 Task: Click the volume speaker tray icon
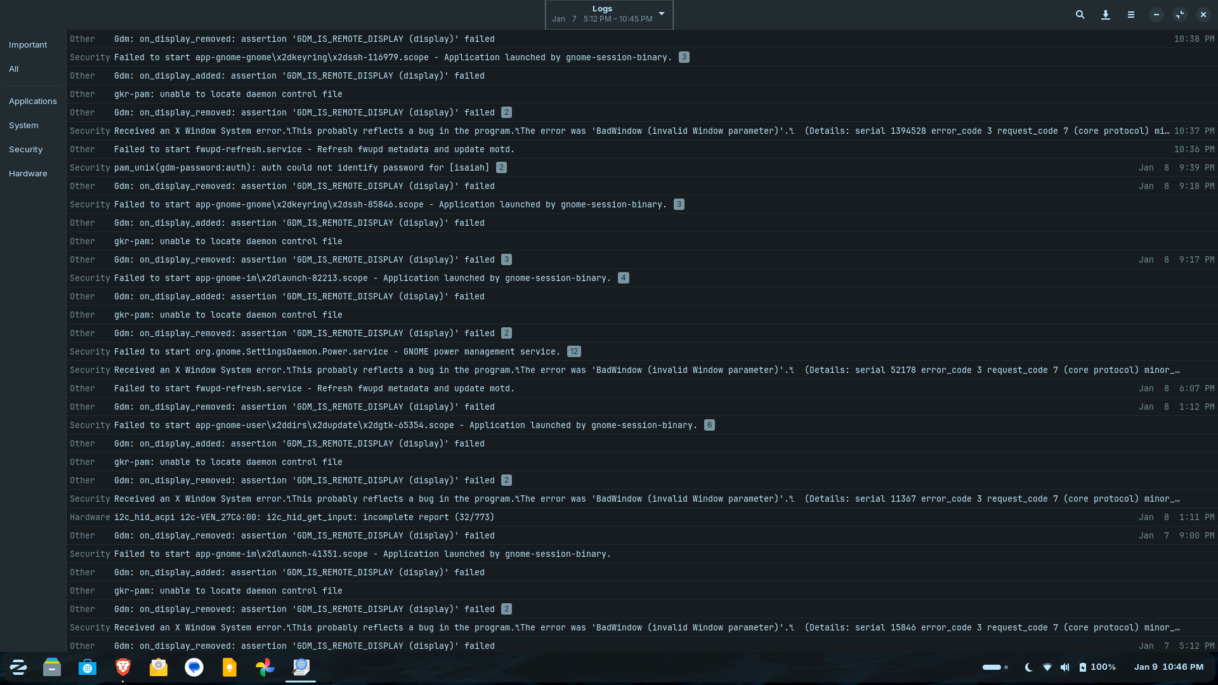coord(1065,667)
